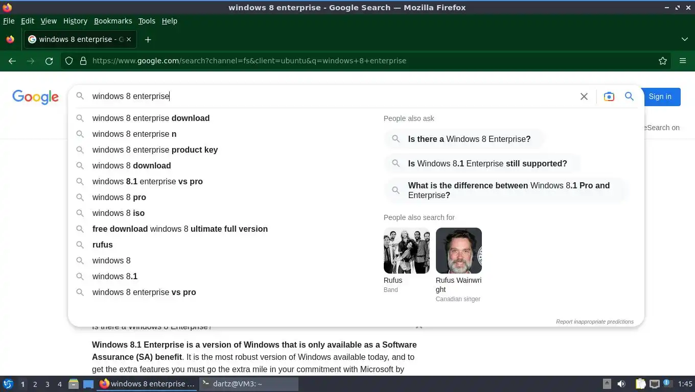Click the Sign in button

[x=660, y=96]
